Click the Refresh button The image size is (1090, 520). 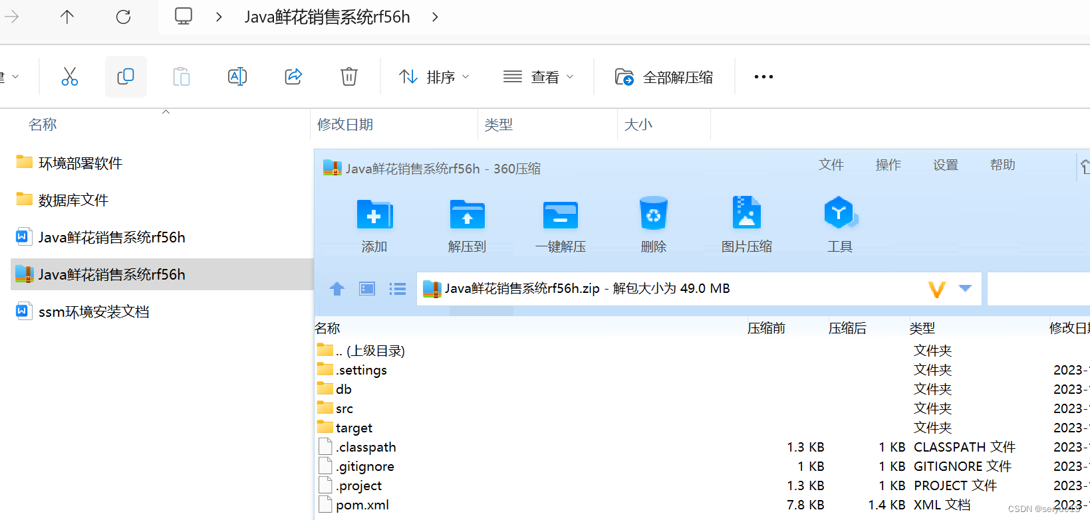(124, 17)
